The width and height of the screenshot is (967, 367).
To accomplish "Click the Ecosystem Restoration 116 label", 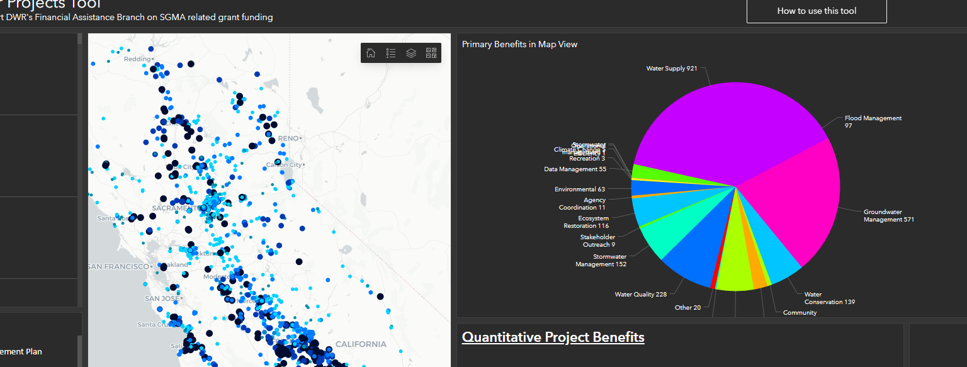I will tap(585, 222).
